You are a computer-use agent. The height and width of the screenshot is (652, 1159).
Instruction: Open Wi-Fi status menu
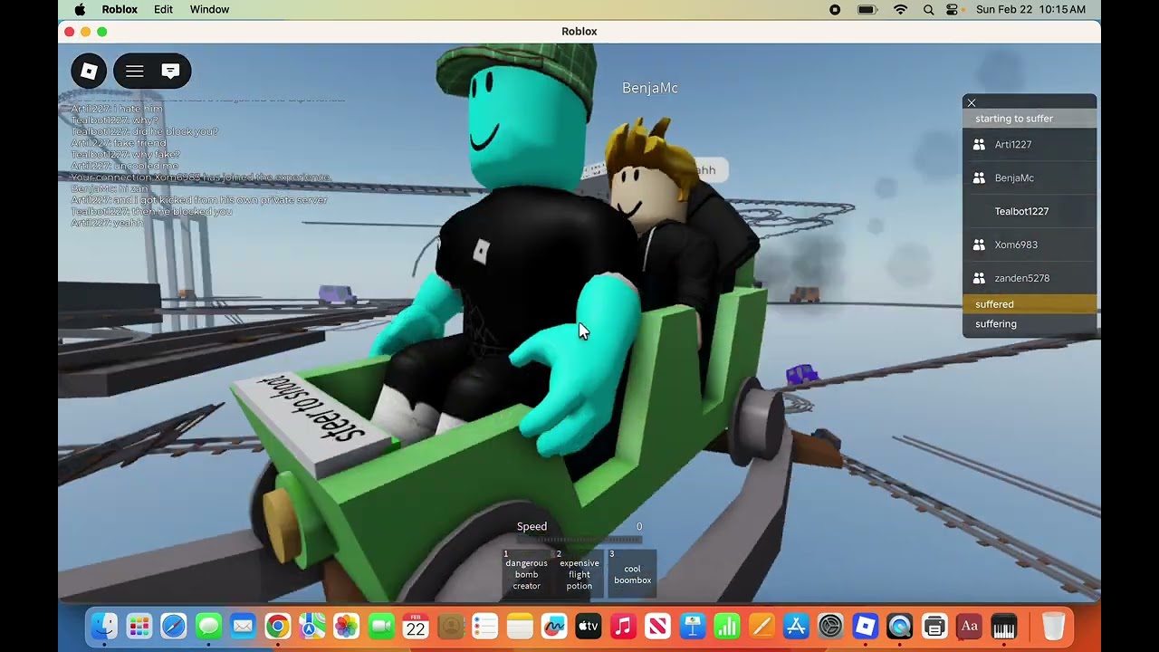900,9
